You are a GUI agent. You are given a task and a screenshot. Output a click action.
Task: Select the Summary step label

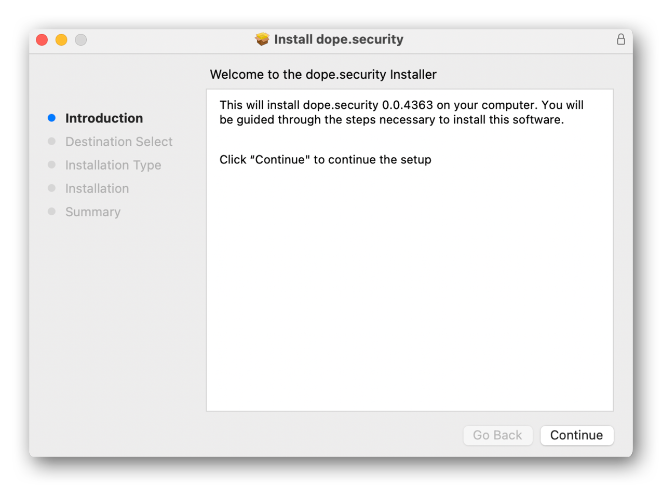pos(92,212)
